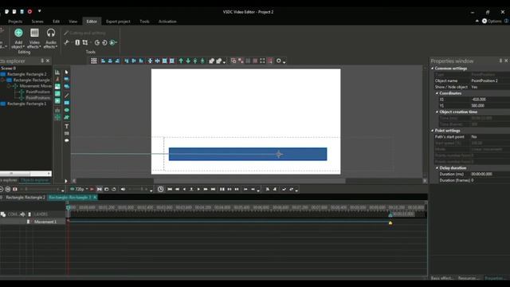Open the Video effects menu
The image size is (510, 287).
click(x=34, y=38)
